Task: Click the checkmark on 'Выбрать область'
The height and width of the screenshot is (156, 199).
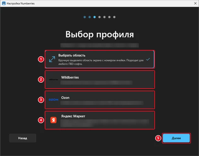Action: (148, 59)
